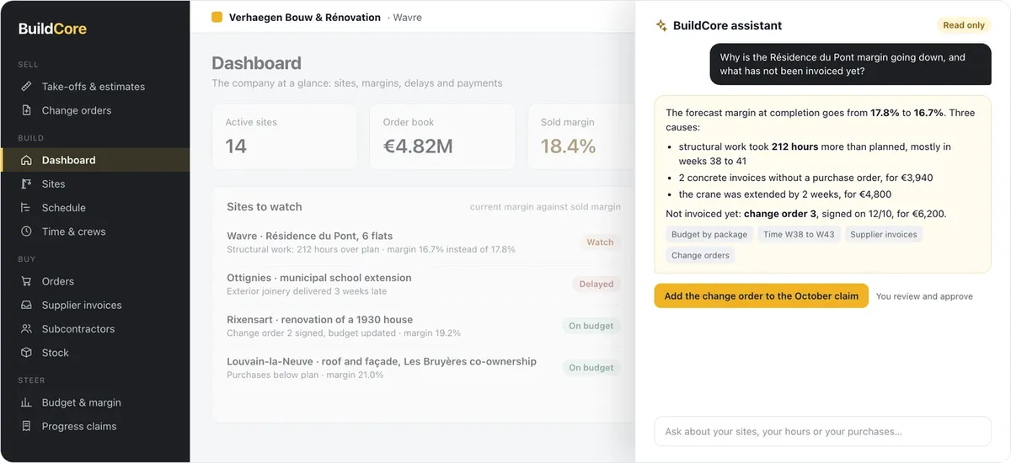
Task: Click the You review and approve note
Action: (924, 296)
